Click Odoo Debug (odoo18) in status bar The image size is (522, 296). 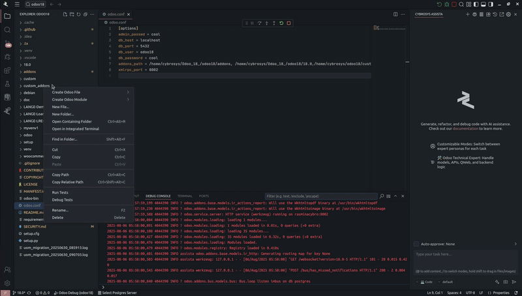point(74,293)
